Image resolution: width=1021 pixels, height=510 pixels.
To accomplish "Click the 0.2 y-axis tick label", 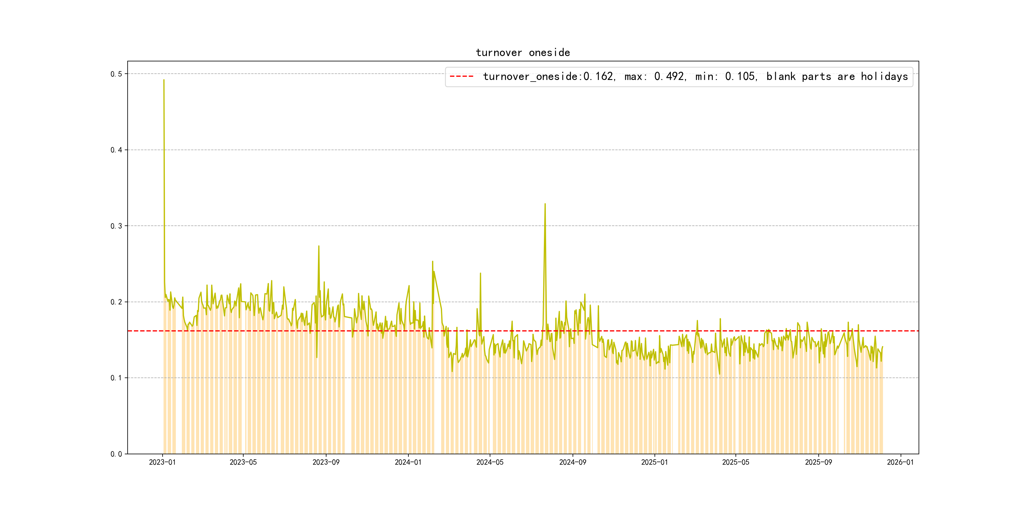I will (116, 302).
